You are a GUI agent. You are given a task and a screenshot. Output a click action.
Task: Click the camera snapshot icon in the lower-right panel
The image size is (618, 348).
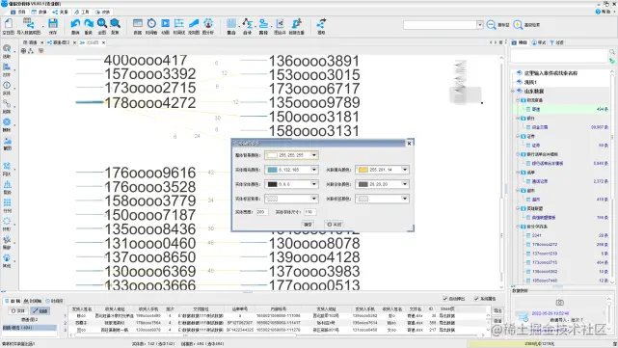coord(559,303)
